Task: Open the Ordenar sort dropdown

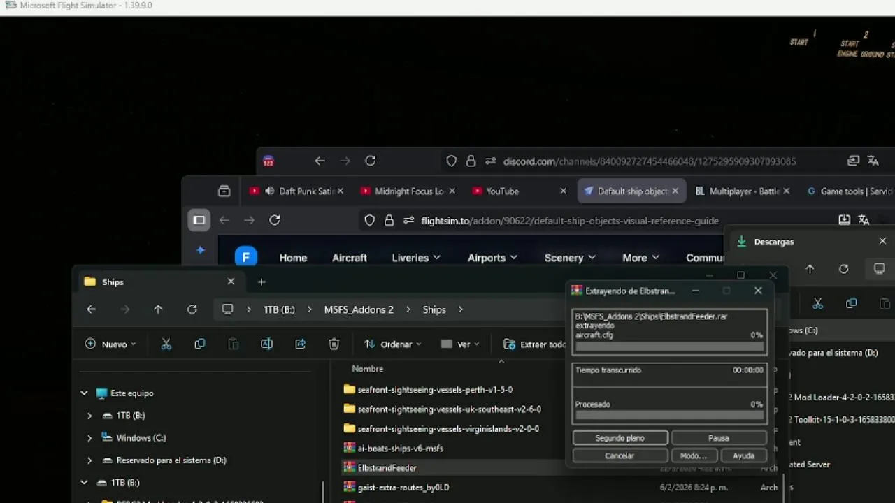Action: click(393, 344)
